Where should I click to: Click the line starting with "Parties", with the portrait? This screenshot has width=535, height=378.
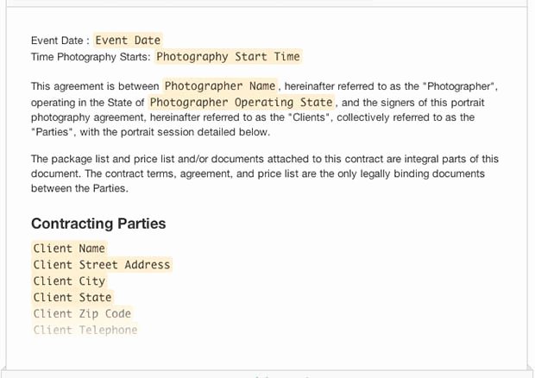coord(150,132)
